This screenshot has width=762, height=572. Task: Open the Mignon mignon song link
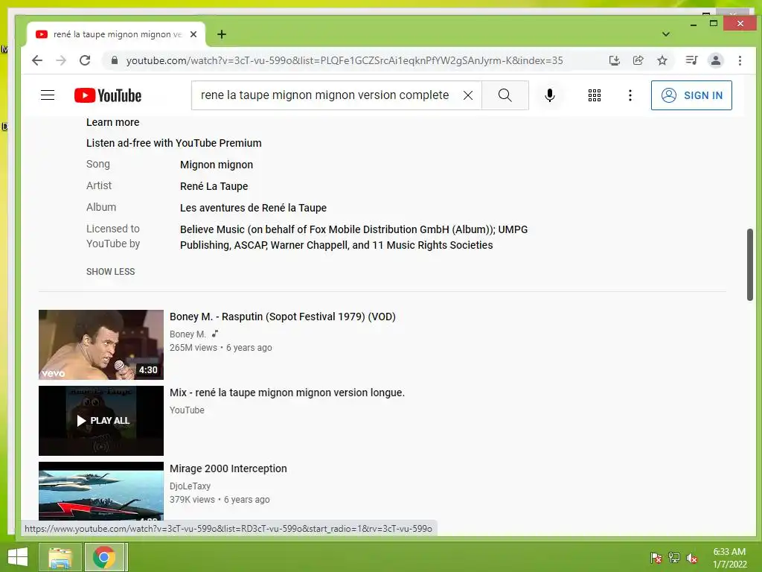point(217,165)
